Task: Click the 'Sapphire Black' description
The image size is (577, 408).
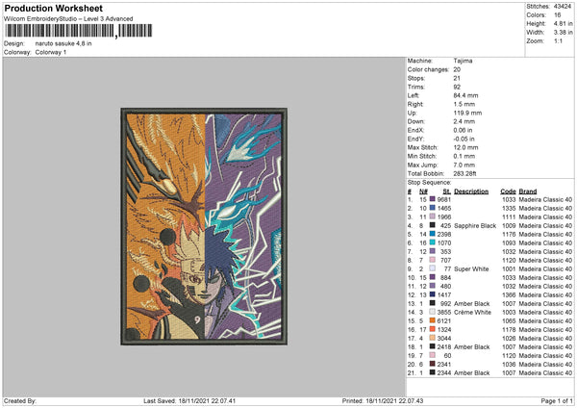Action: click(475, 226)
